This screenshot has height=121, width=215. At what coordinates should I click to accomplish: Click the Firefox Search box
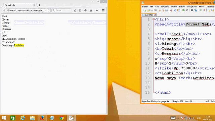(62, 10)
